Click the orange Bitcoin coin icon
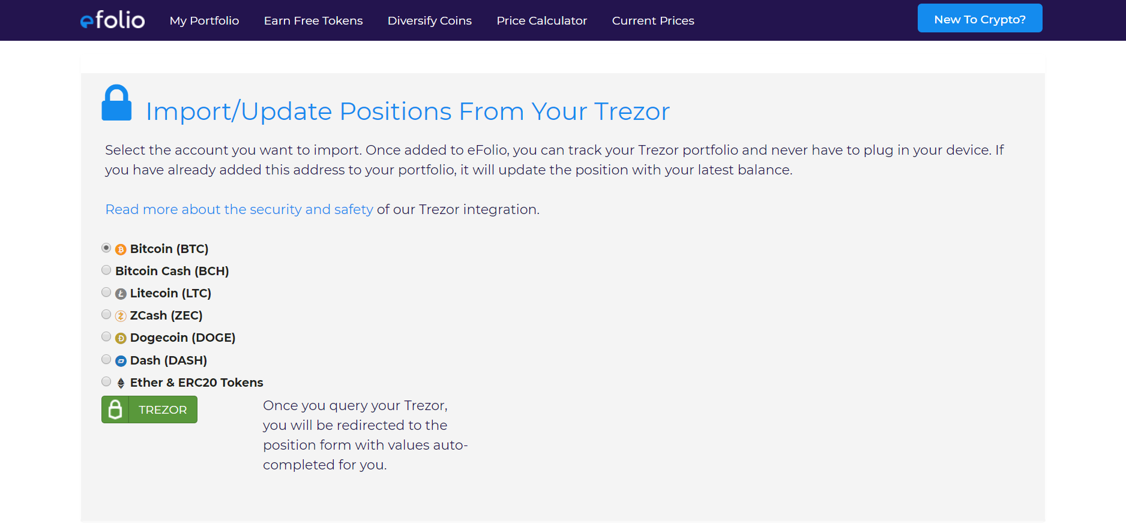 [x=121, y=249]
